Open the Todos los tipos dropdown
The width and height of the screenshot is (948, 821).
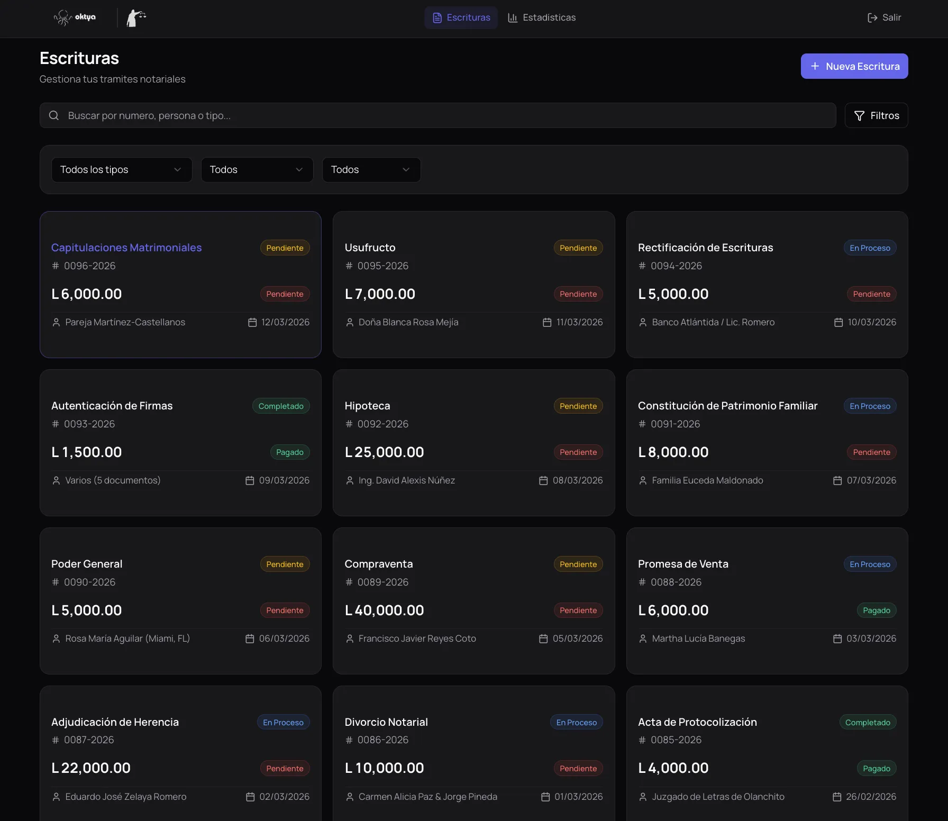121,170
